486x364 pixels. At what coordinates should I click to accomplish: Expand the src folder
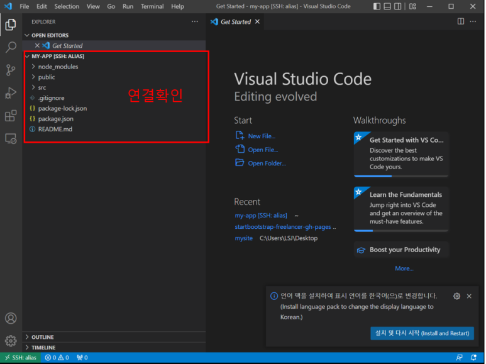(x=33, y=87)
